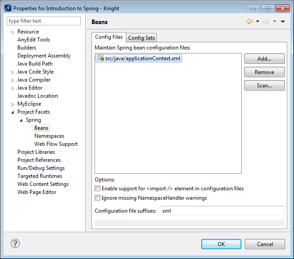Switch to the Config Sets tab
The image size is (294, 259).
coord(141,38)
